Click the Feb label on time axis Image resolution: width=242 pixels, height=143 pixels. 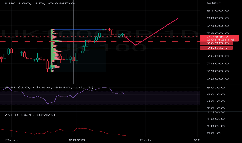145,140
